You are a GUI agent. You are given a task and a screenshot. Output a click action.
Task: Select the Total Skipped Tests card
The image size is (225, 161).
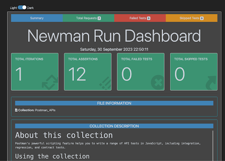pyautogui.click(x=194, y=72)
